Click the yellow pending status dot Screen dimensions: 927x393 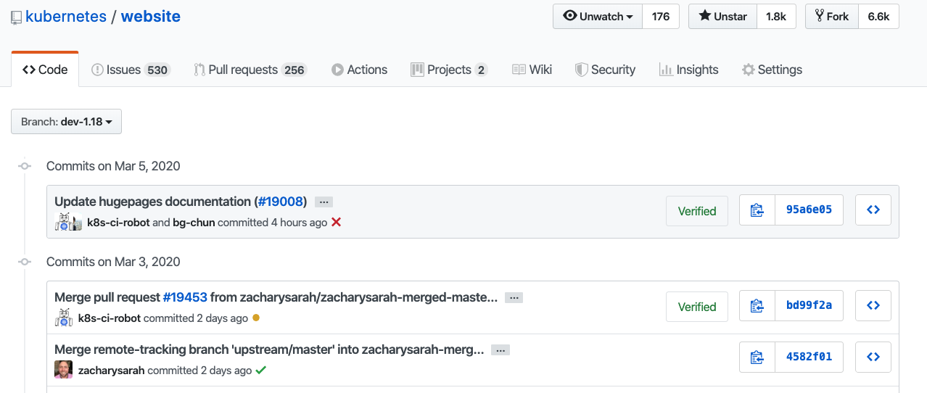pos(255,318)
